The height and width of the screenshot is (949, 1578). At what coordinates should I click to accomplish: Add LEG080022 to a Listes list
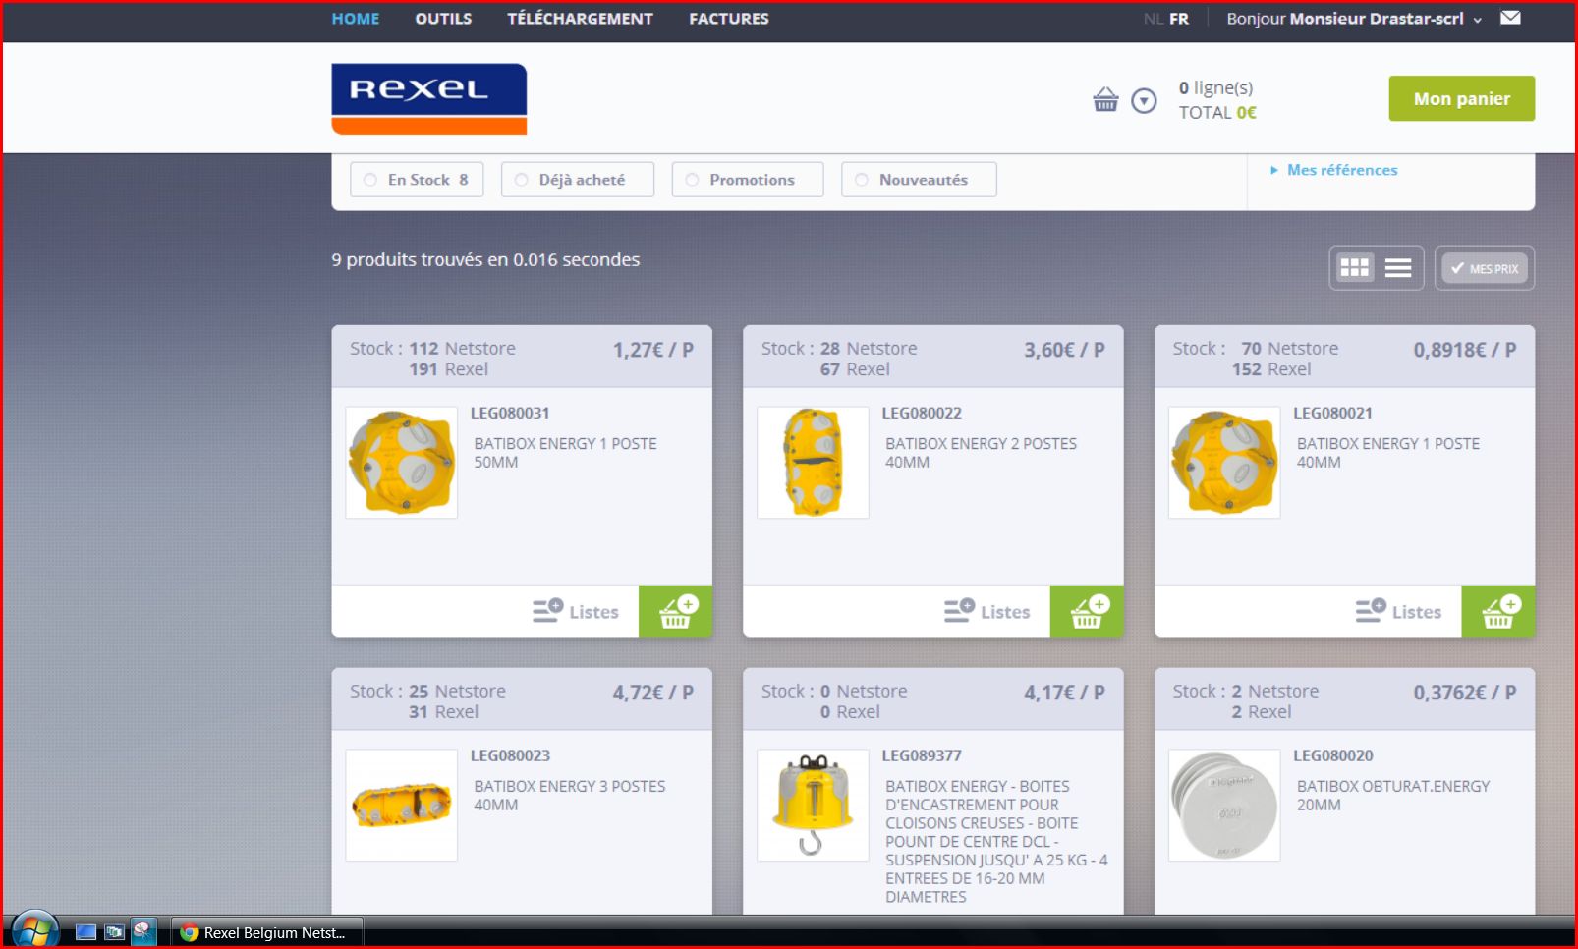[x=987, y=611]
